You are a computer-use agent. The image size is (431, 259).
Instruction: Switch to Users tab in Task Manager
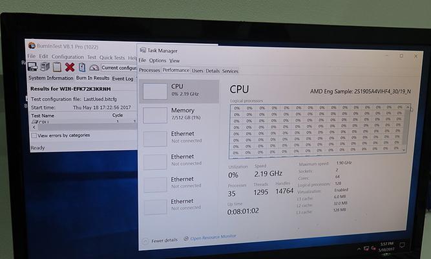coord(197,71)
